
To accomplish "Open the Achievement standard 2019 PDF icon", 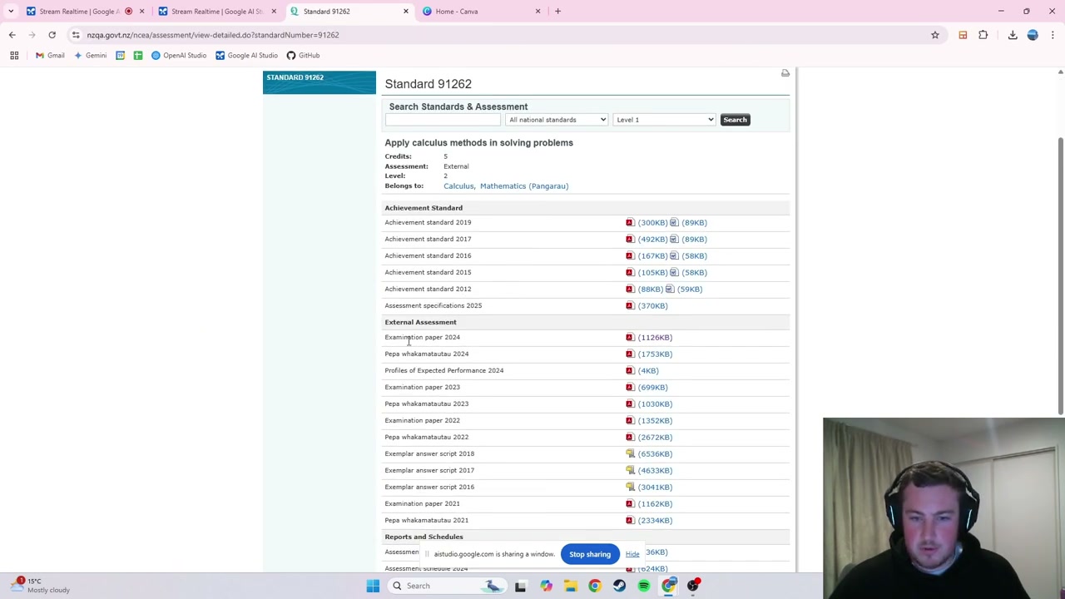I will pyautogui.click(x=630, y=222).
